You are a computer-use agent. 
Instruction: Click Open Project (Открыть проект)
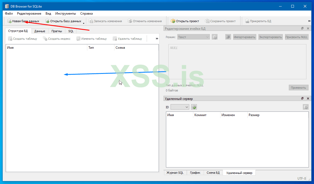click(x=185, y=21)
